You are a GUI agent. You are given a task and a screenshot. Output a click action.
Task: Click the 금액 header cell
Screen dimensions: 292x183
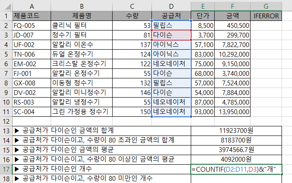(232, 16)
